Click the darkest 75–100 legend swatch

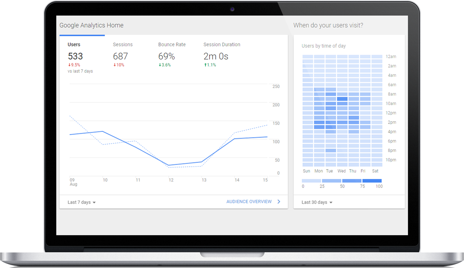372,181
